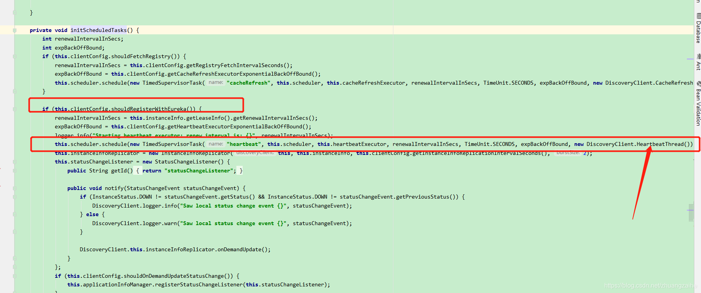Click the "cacheRefresh" string literal
The height and width of the screenshot is (293, 701).
tap(249, 83)
